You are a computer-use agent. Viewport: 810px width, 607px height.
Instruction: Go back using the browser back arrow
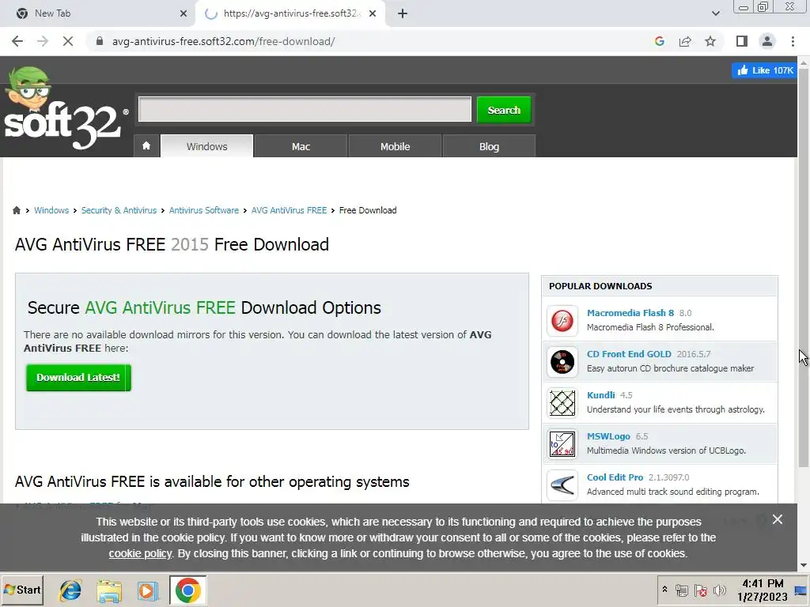(17, 41)
